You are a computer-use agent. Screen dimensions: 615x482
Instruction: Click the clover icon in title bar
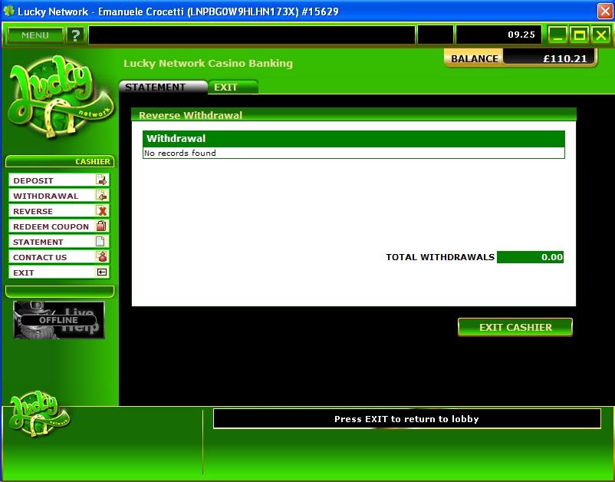8,11
